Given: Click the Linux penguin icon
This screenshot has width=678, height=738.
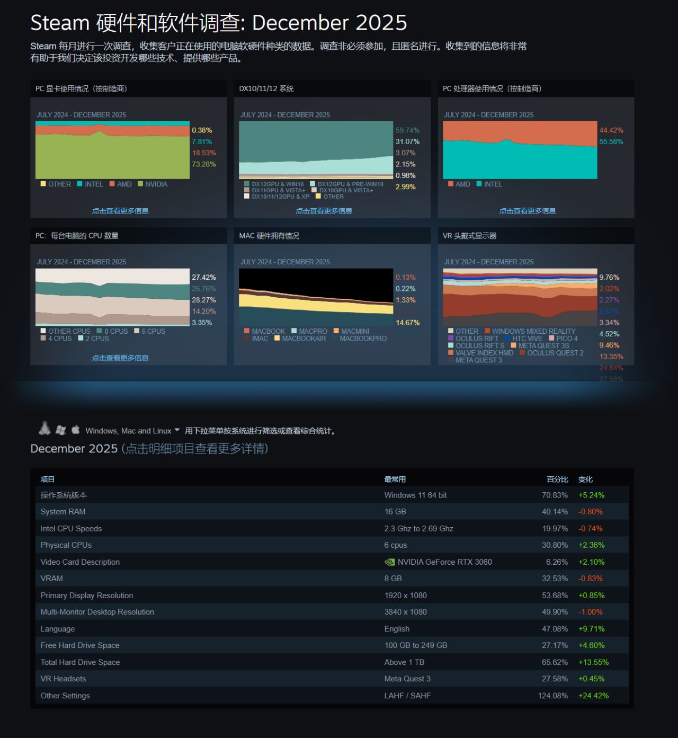Looking at the screenshot, I should pos(44,428).
